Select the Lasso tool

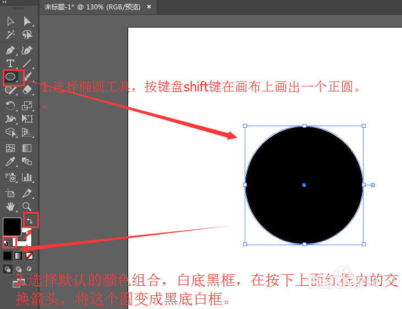27,34
